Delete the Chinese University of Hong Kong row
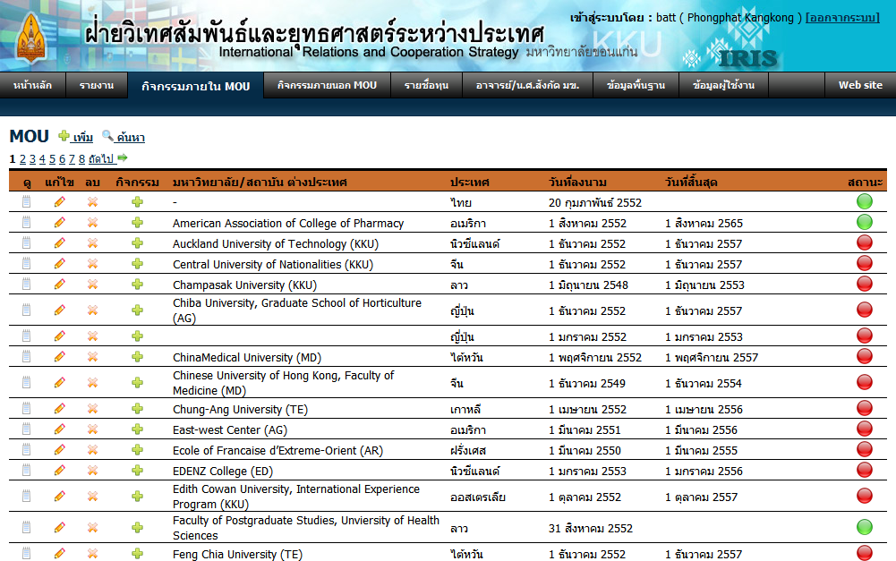Viewport: 896px width, 561px height. coord(92,382)
